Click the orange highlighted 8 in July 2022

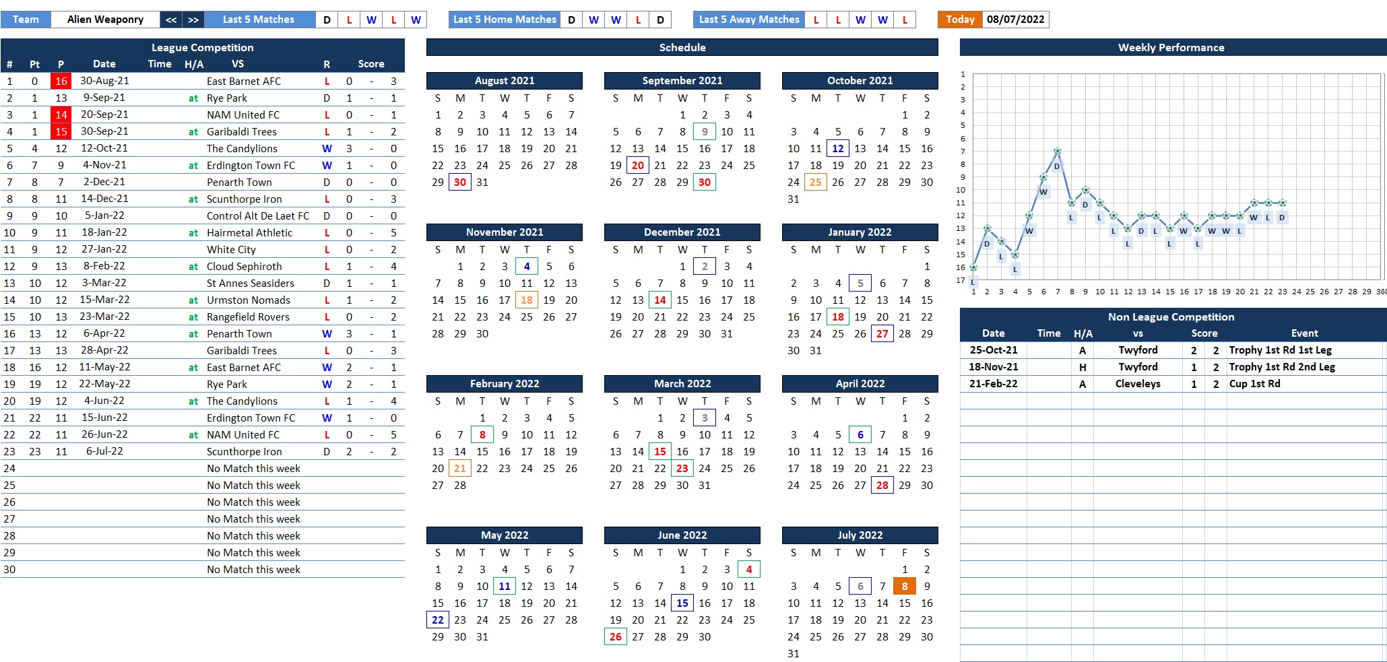click(x=904, y=586)
